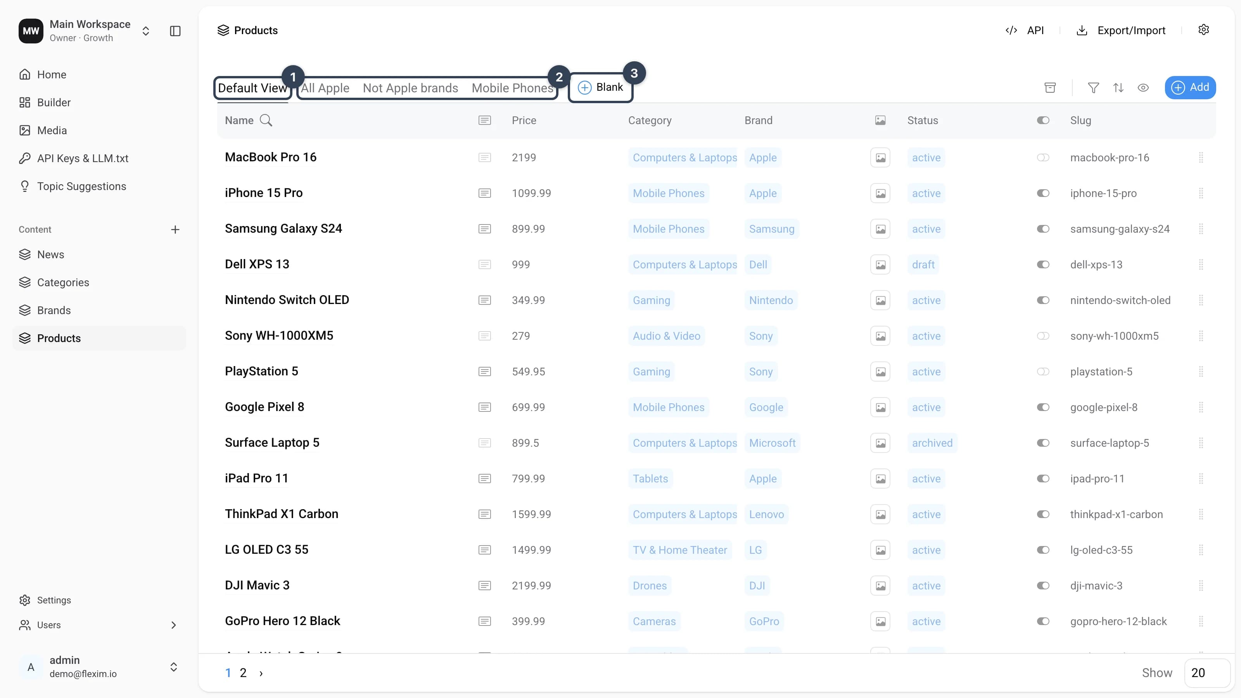Open the Show 20 rows selector
The width and height of the screenshot is (1241, 698).
[x=1207, y=672]
